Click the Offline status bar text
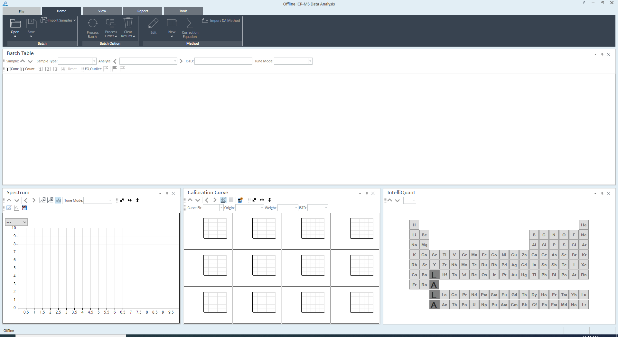The image size is (618, 337). [9, 331]
